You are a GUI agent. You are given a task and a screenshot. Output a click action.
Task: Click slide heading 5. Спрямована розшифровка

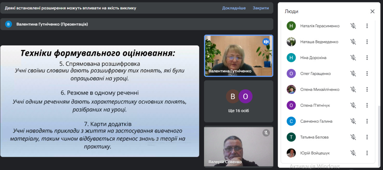coord(100,64)
